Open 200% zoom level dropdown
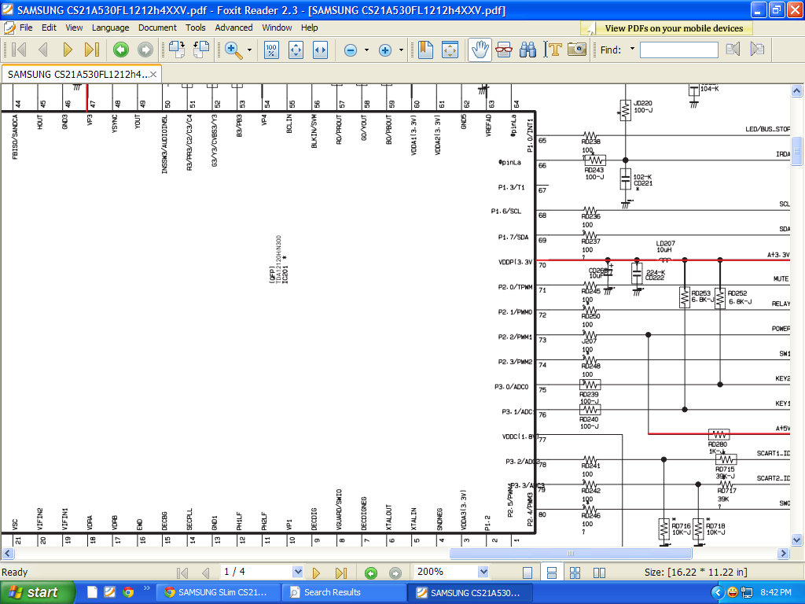The image size is (805, 604). (483, 573)
